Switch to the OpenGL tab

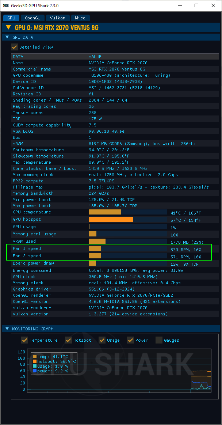pos(32,18)
